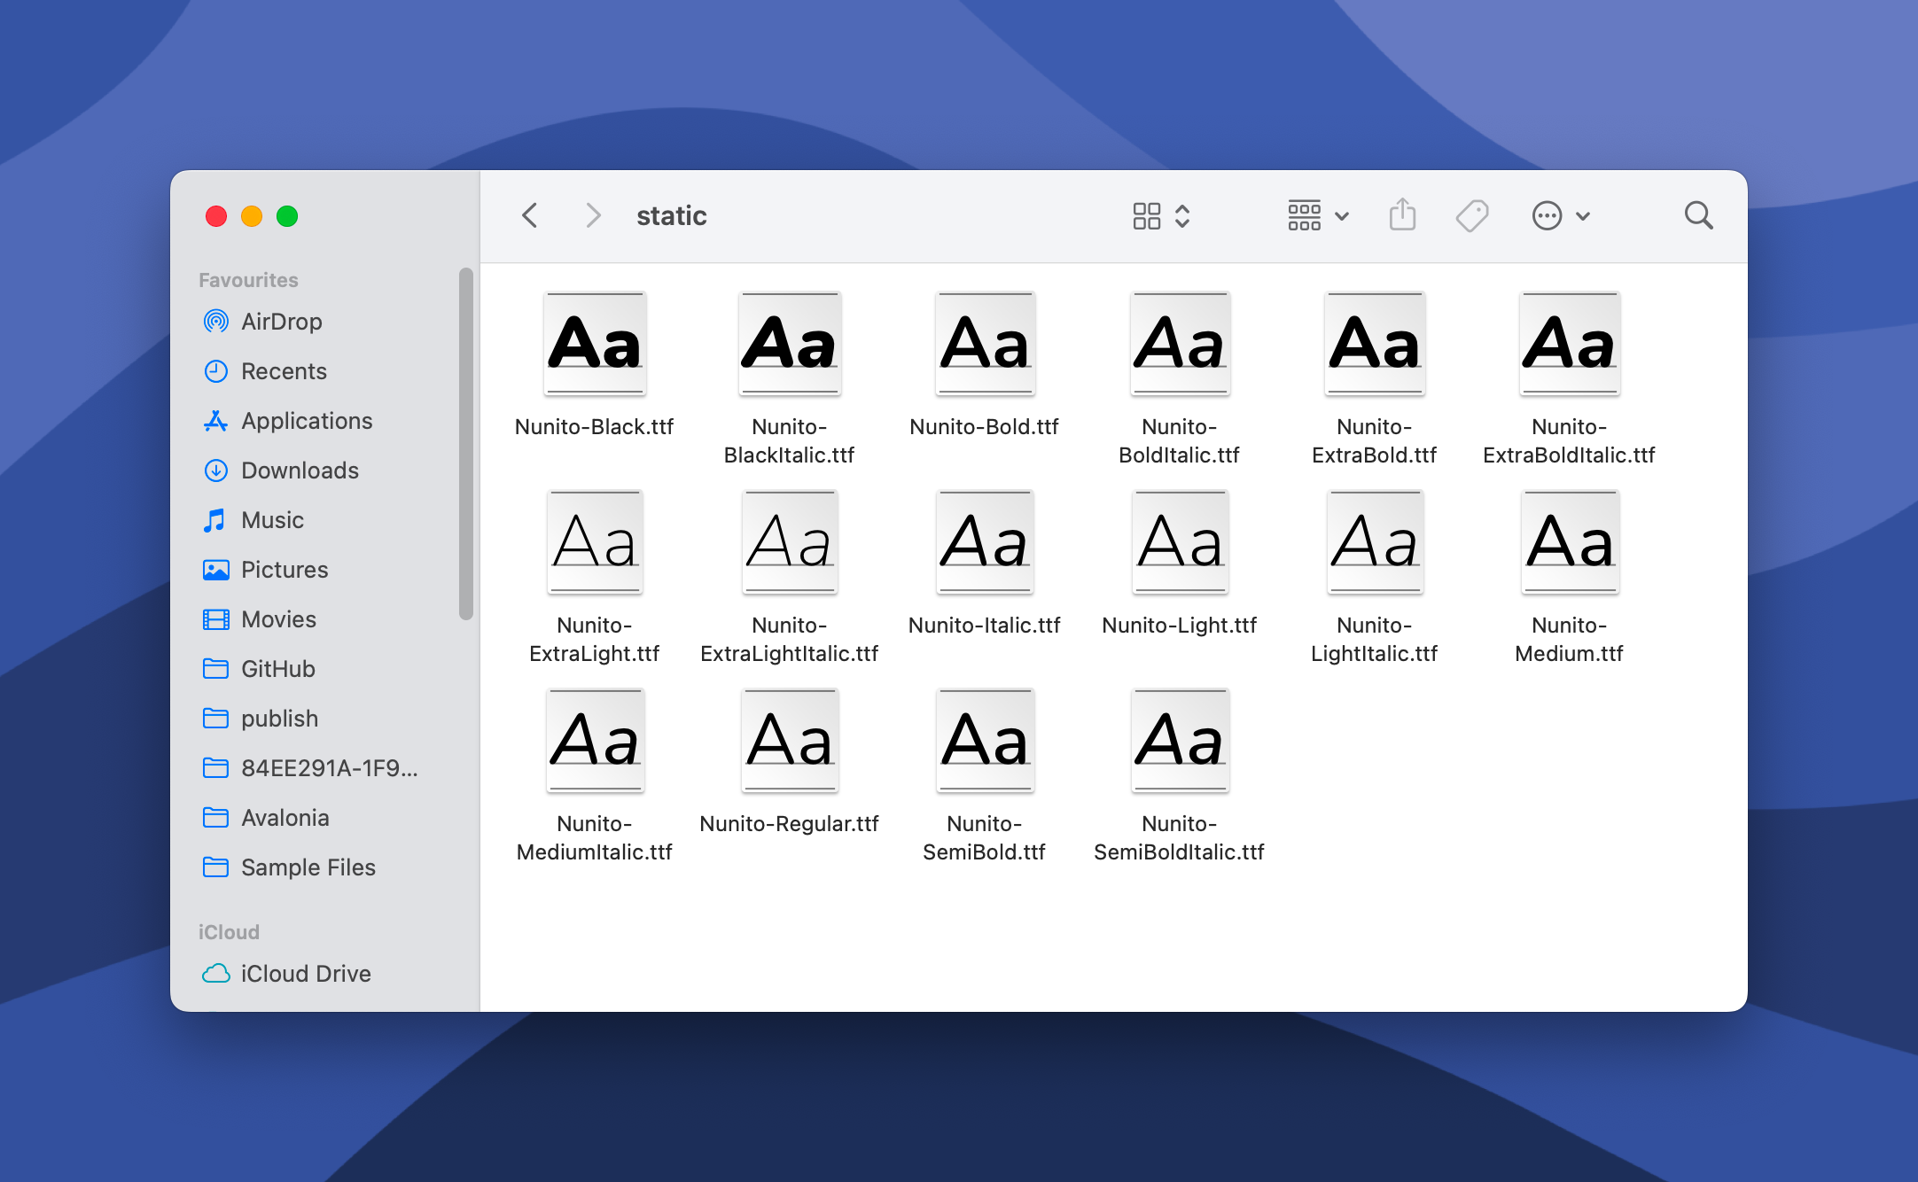Click the 'Nunito-Italic.ttf' file name label
This screenshot has height=1182, width=1918.
(984, 625)
